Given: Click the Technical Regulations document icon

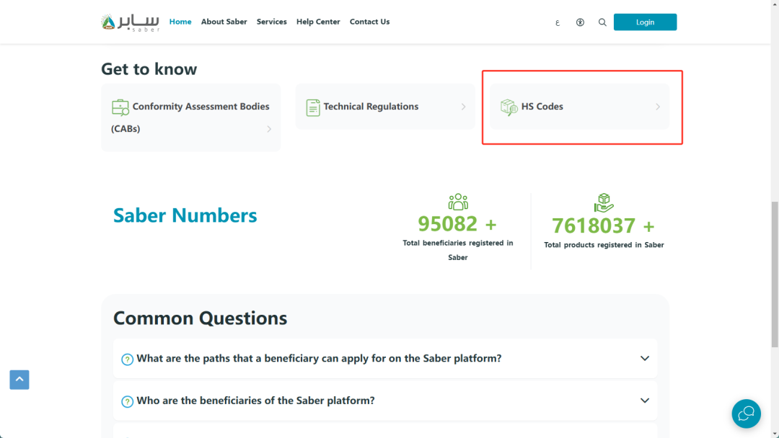Looking at the screenshot, I should (x=313, y=107).
